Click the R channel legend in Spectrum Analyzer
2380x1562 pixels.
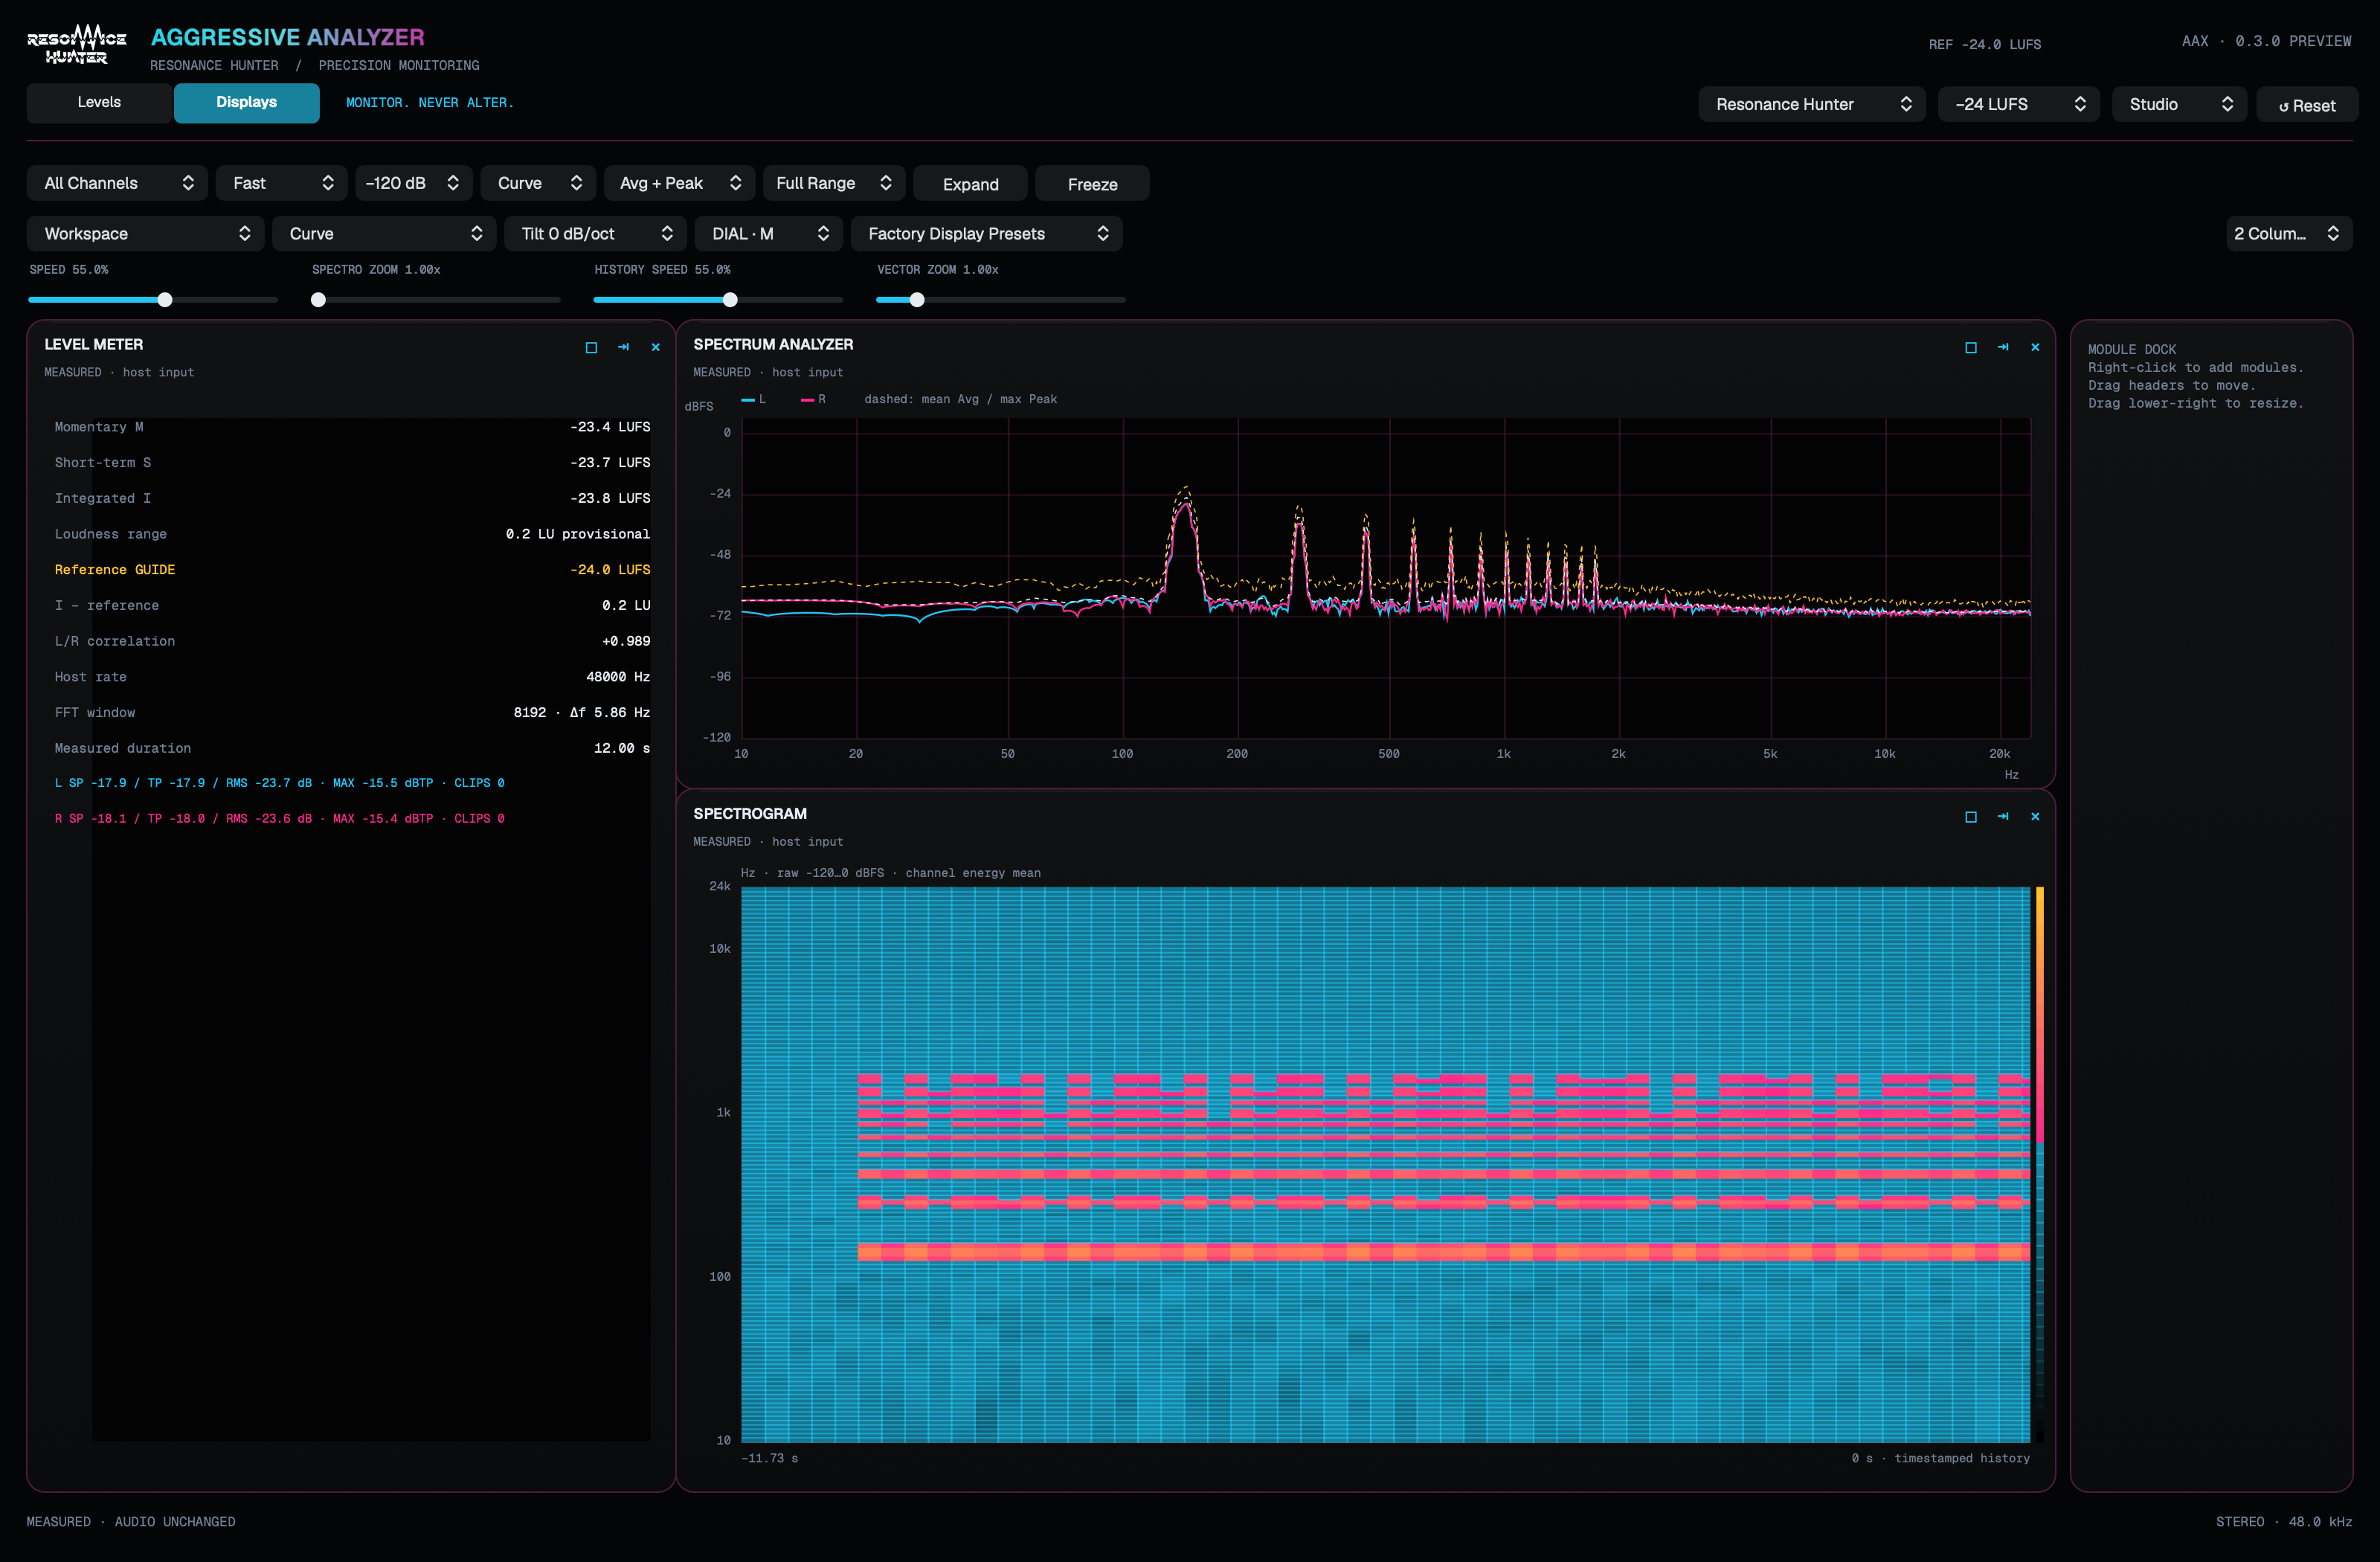coord(814,399)
